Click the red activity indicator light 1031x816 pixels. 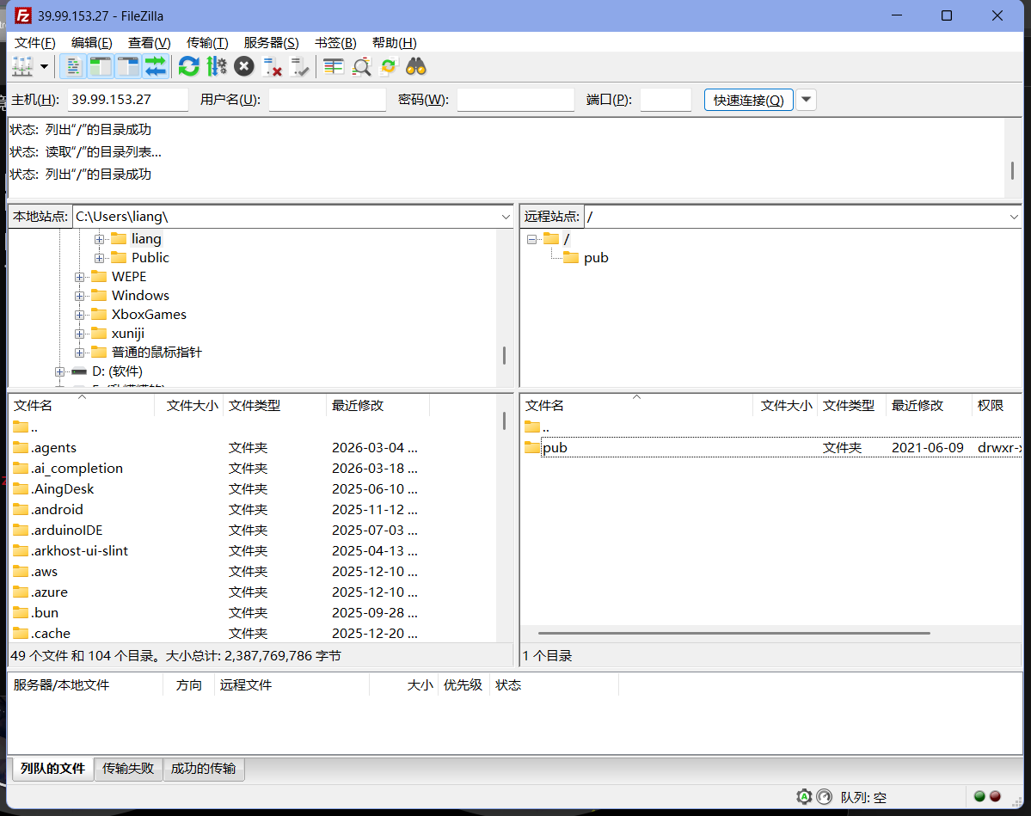point(996,796)
